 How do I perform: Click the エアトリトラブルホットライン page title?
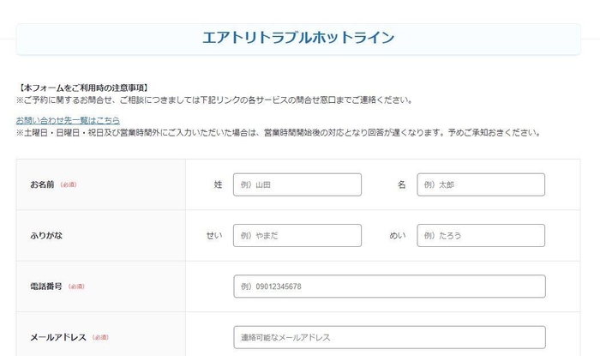[x=298, y=38]
